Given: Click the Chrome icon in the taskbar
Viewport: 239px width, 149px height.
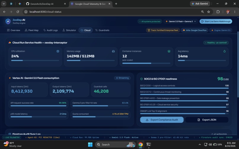Looking at the screenshot, I should (x=140, y=145).
